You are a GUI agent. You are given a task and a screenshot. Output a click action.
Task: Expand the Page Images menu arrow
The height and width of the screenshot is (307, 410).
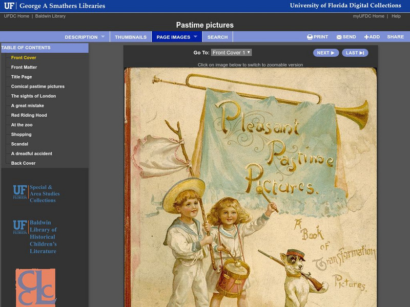[195, 37]
